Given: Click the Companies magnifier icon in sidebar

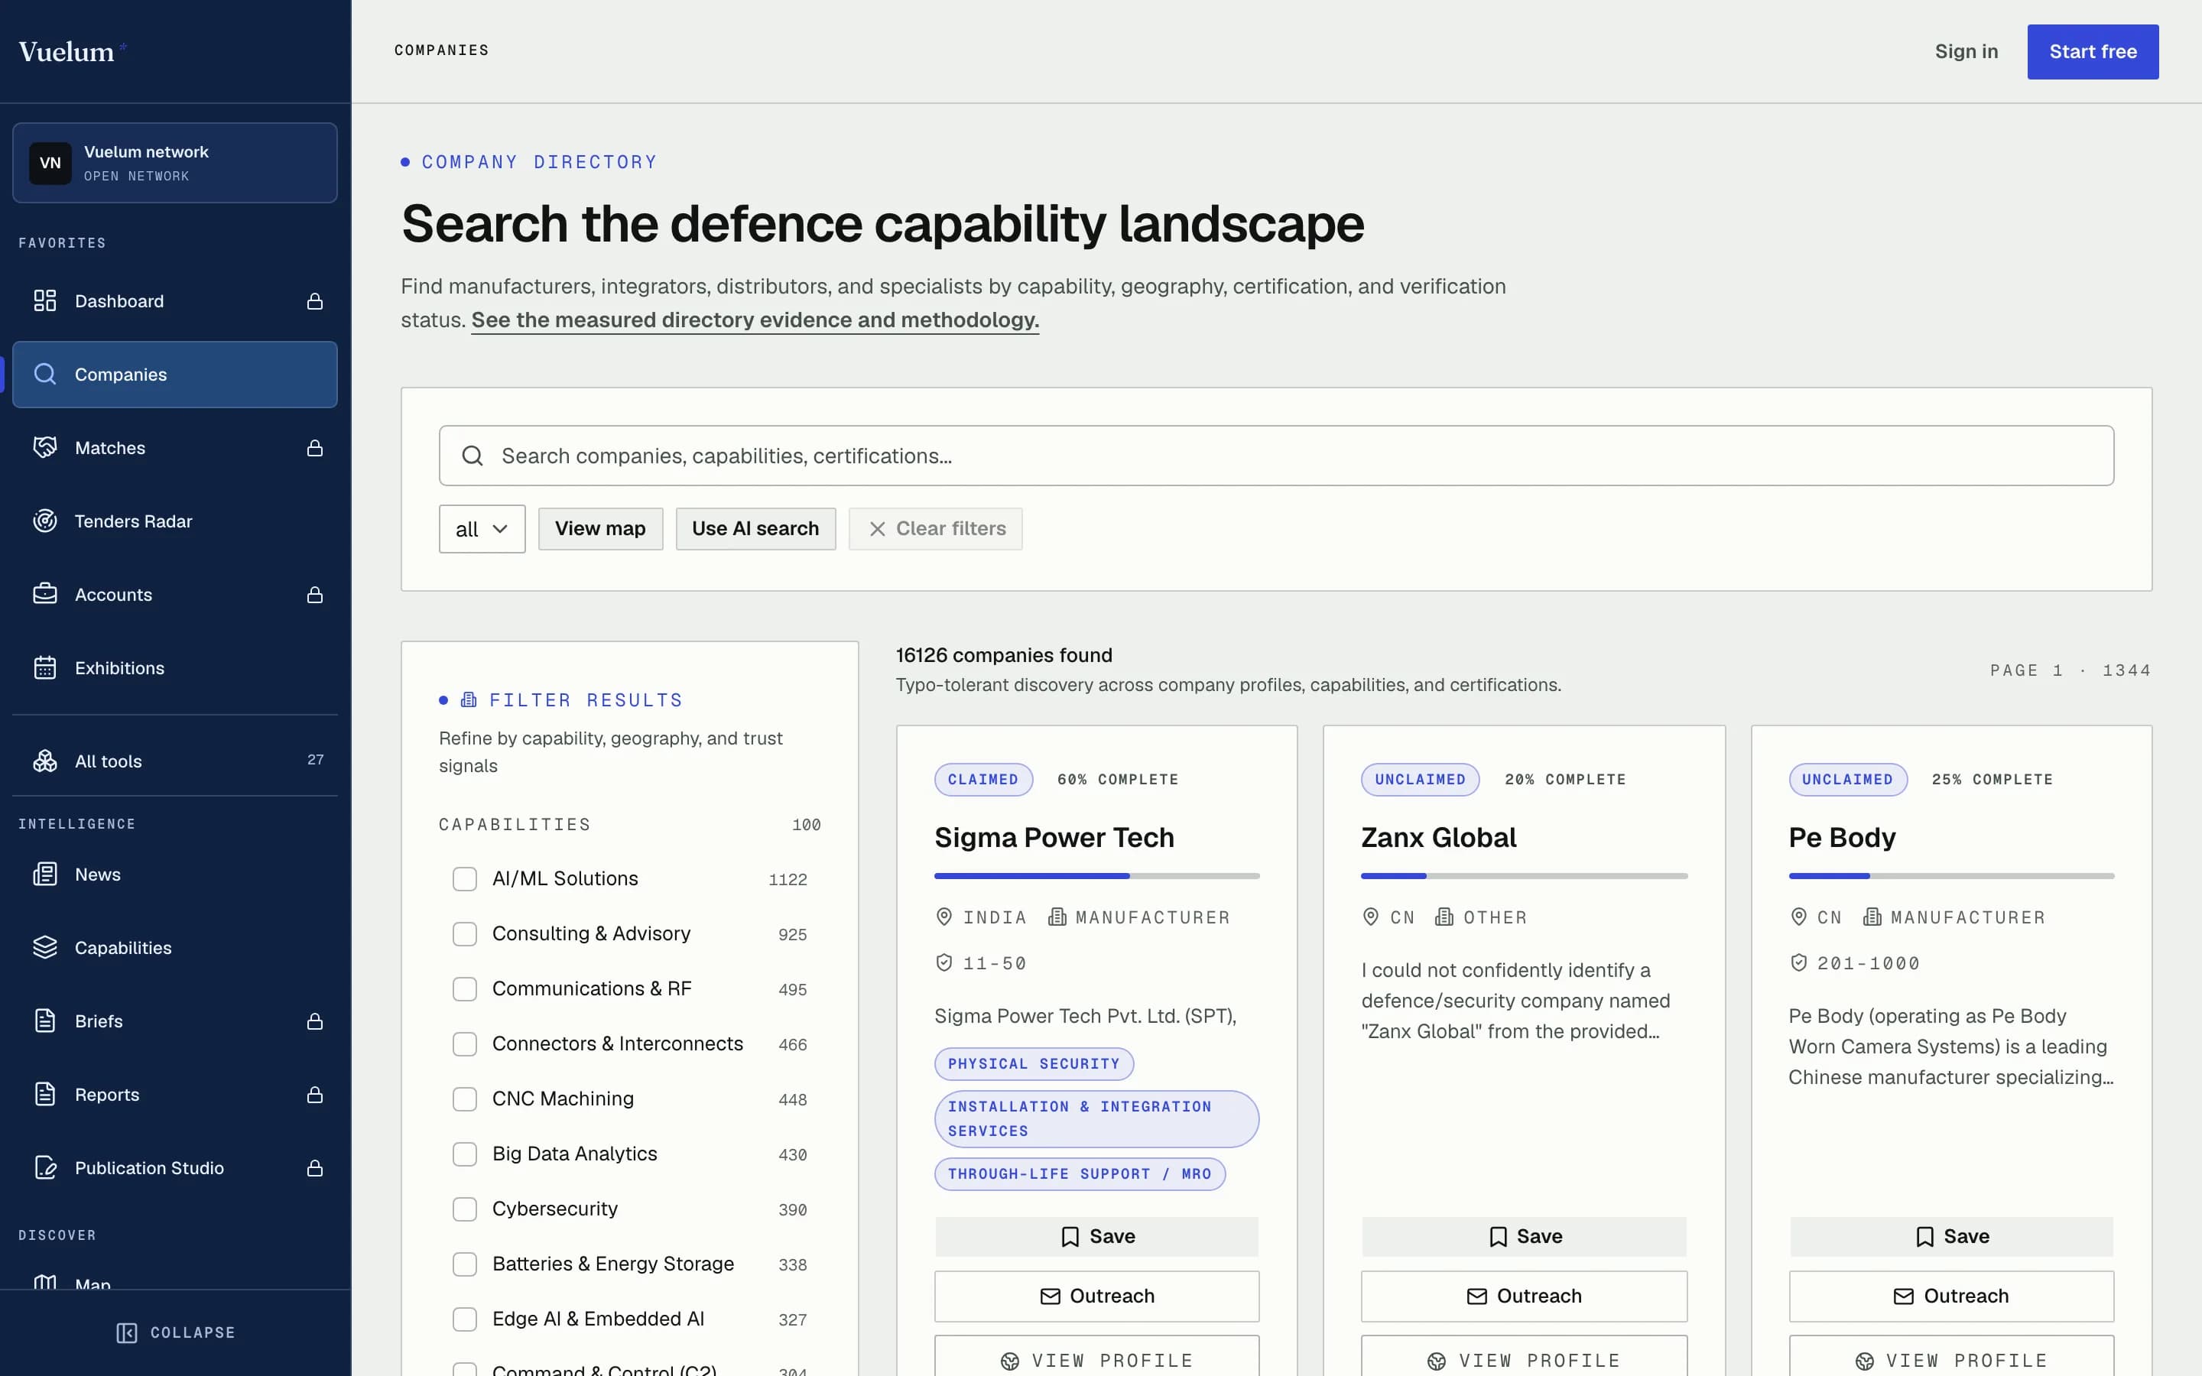Looking at the screenshot, I should pos(44,374).
